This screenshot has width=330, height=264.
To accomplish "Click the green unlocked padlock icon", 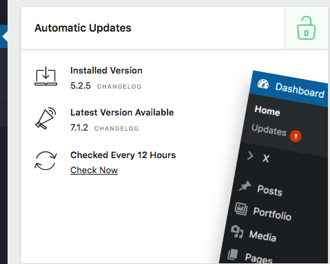I will coord(306,27).
